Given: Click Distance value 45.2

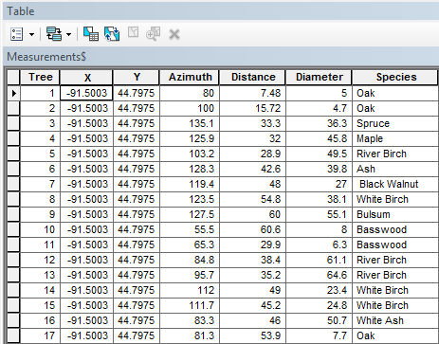Looking at the screenshot, I should [x=253, y=305].
